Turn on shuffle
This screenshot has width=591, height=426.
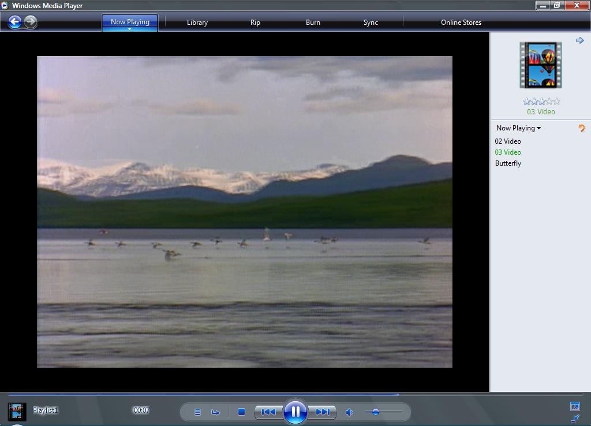(197, 412)
